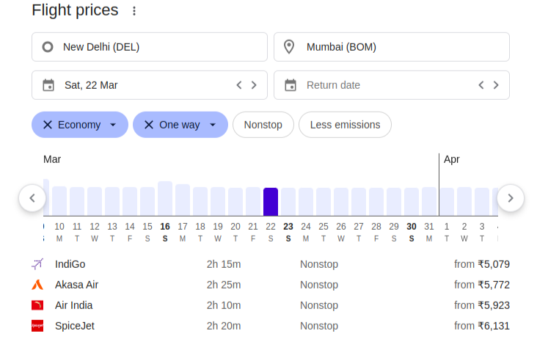The image size is (548, 342).
Task: Select the 30 March price bar
Action: click(x=412, y=202)
